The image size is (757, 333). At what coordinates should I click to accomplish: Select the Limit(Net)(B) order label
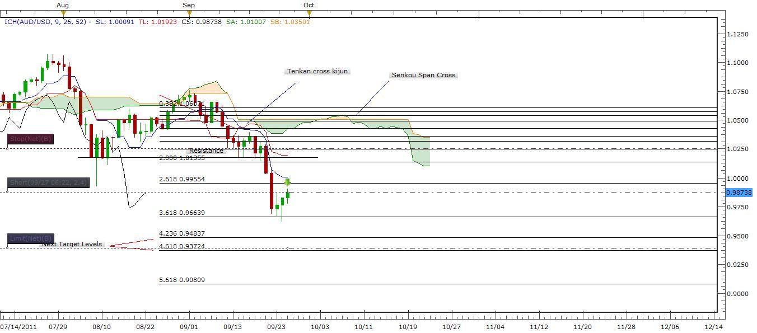31,238
